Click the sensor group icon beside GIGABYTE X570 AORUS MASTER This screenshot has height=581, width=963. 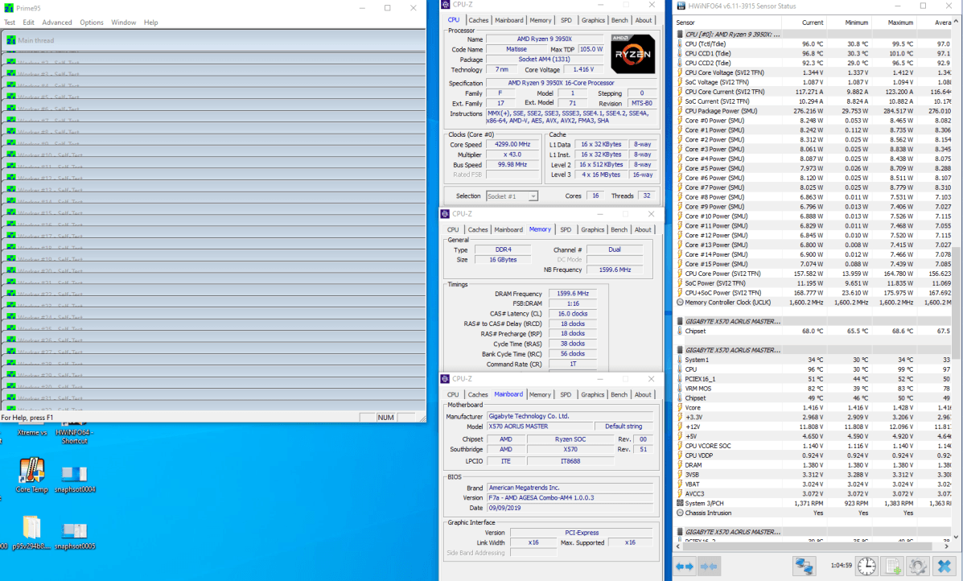tap(680, 320)
